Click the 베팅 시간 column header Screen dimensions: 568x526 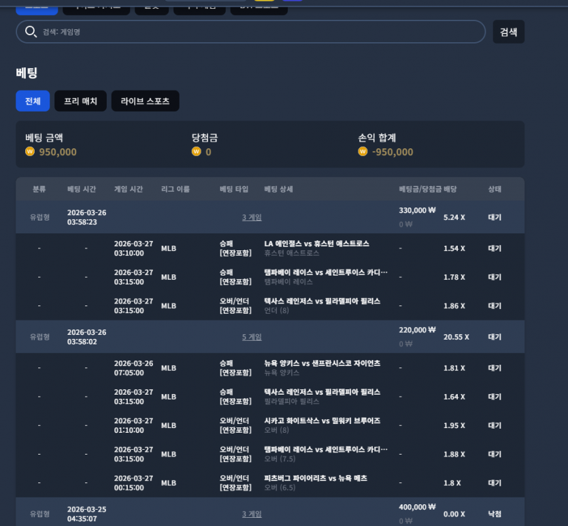point(82,189)
